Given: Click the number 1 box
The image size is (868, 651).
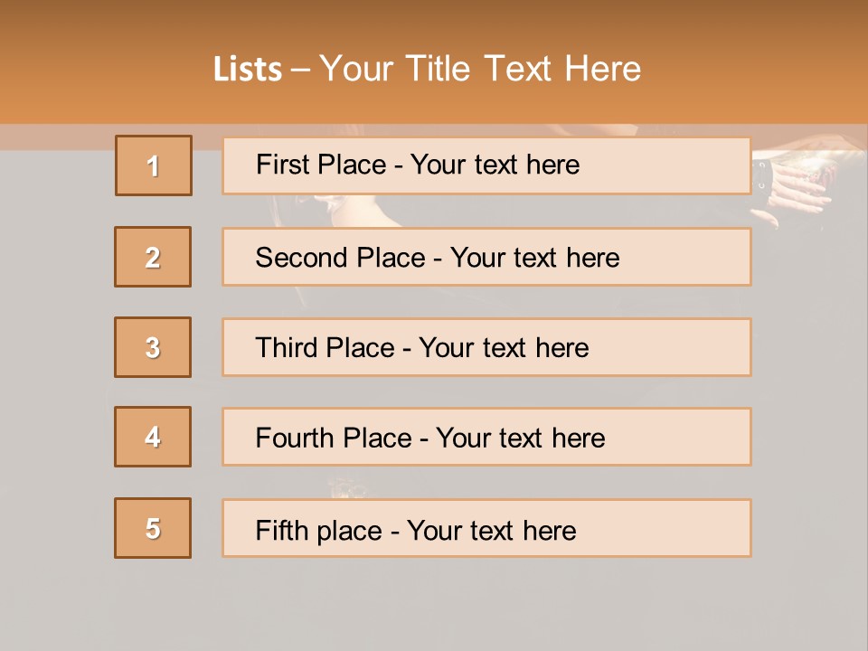Looking at the screenshot, I should [154, 165].
